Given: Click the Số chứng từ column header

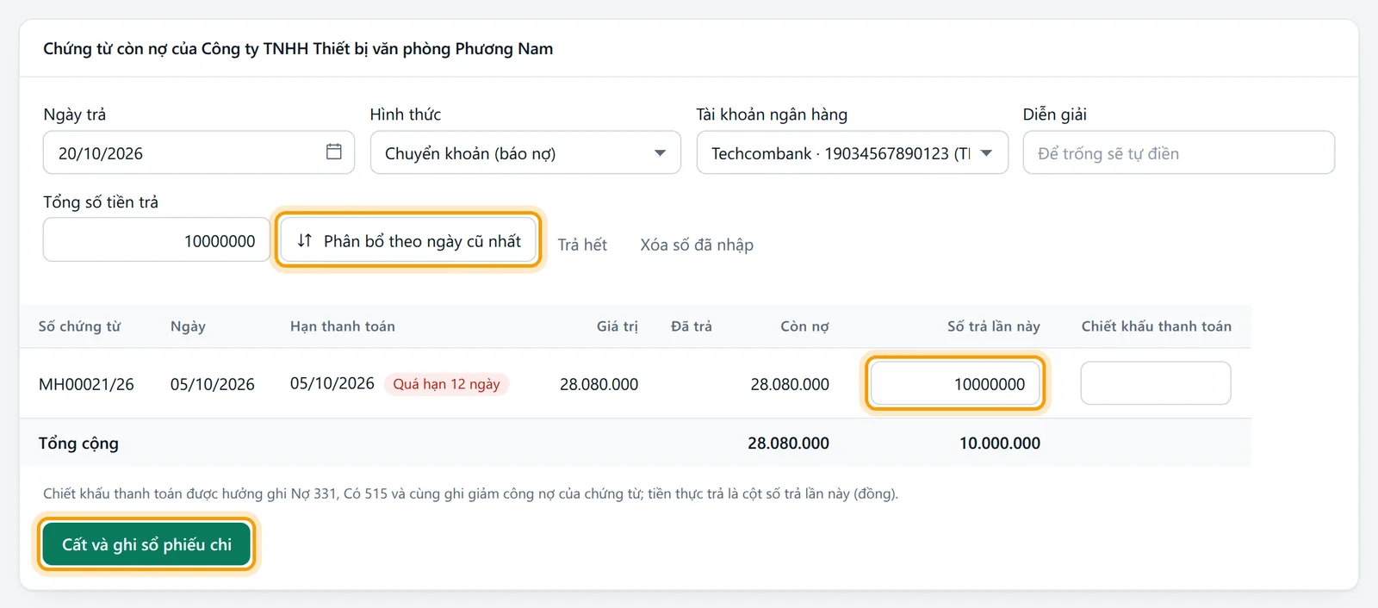Looking at the screenshot, I should 79,326.
